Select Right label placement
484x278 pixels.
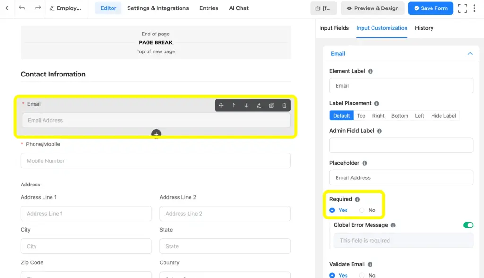pyautogui.click(x=378, y=116)
